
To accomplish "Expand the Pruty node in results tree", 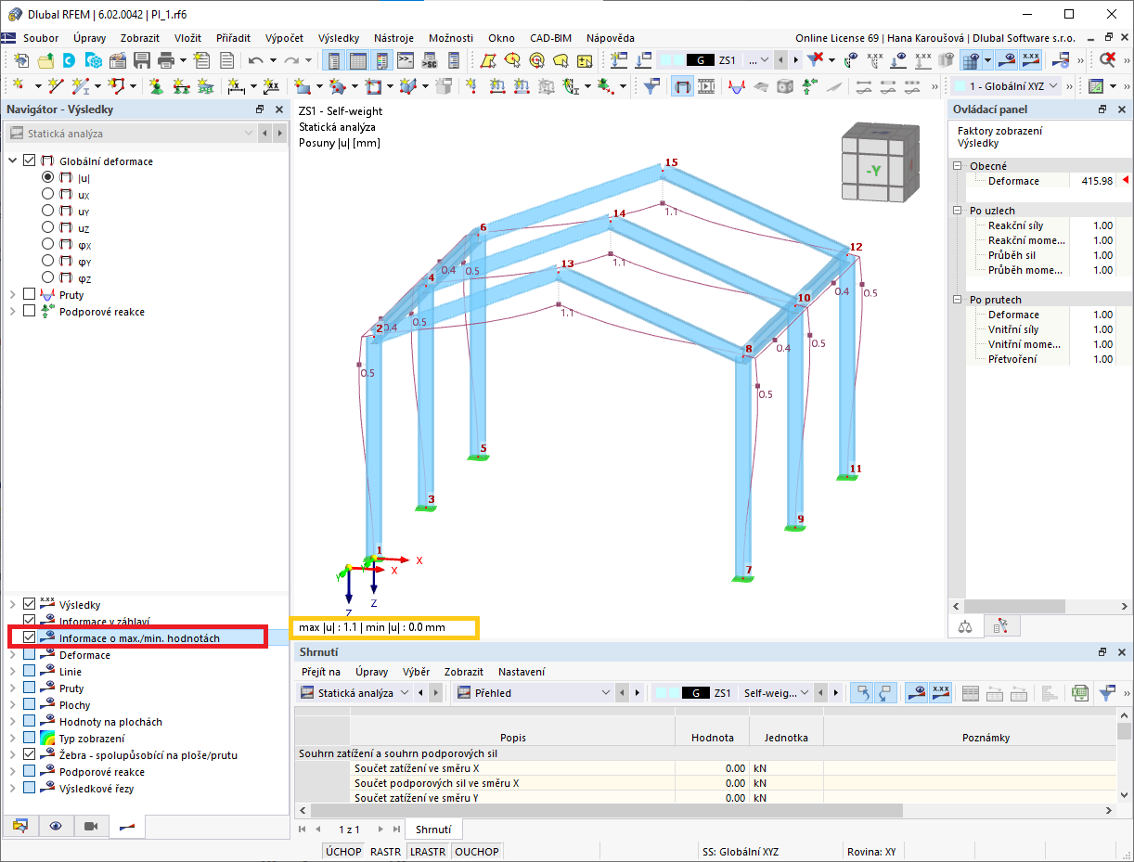I will pos(13,294).
